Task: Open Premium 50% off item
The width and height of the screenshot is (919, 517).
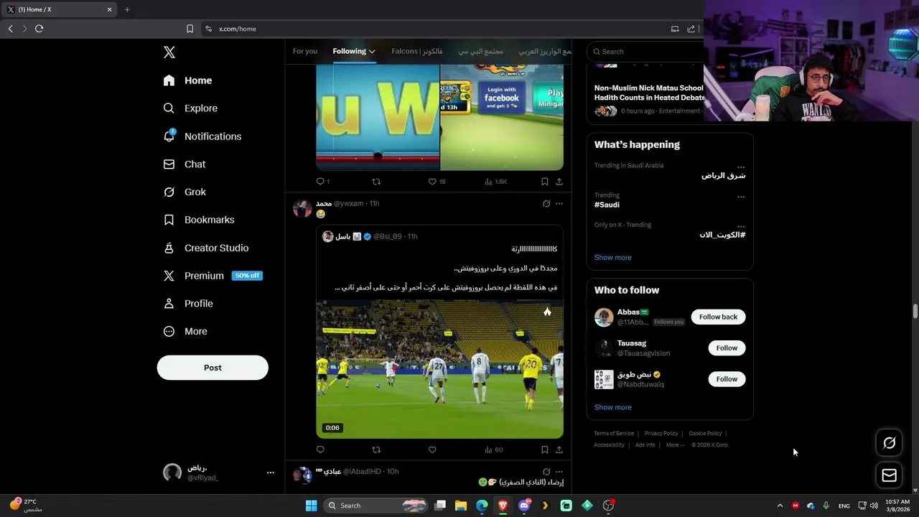Action: (x=213, y=276)
